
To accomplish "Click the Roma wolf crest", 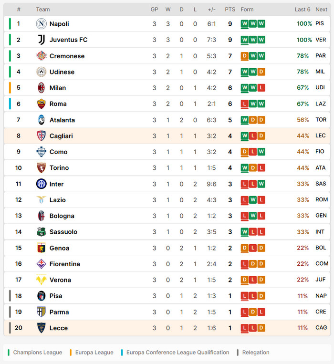I will click(42, 104).
